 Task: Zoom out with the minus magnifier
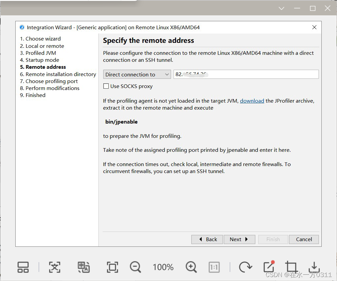click(x=135, y=267)
